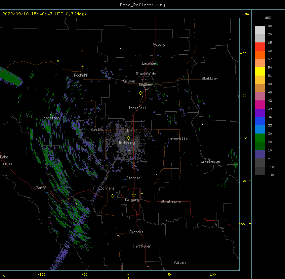Click the yellow diamond marker east of Cochrane

tap(112, 195)
